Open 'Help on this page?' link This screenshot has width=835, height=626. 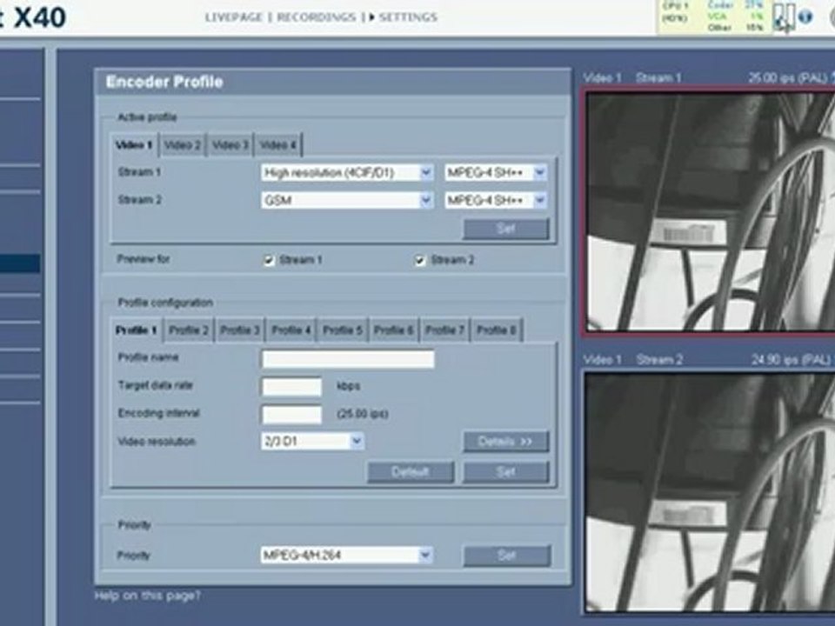(148, 595)
